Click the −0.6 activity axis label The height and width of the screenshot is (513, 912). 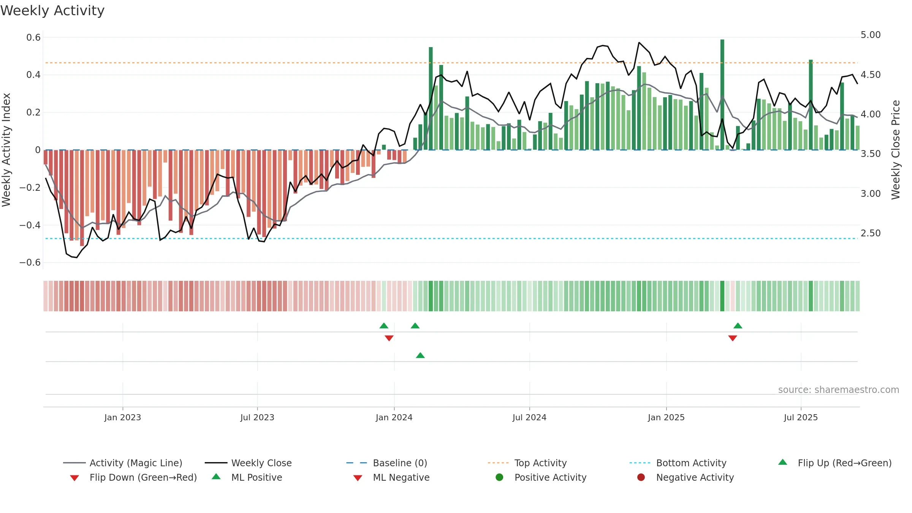coord(30,262)
